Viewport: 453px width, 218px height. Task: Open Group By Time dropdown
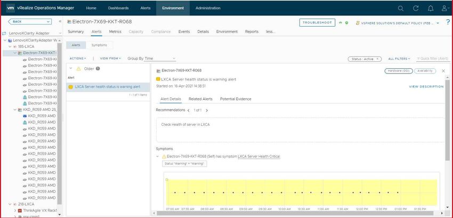(160, 59)
